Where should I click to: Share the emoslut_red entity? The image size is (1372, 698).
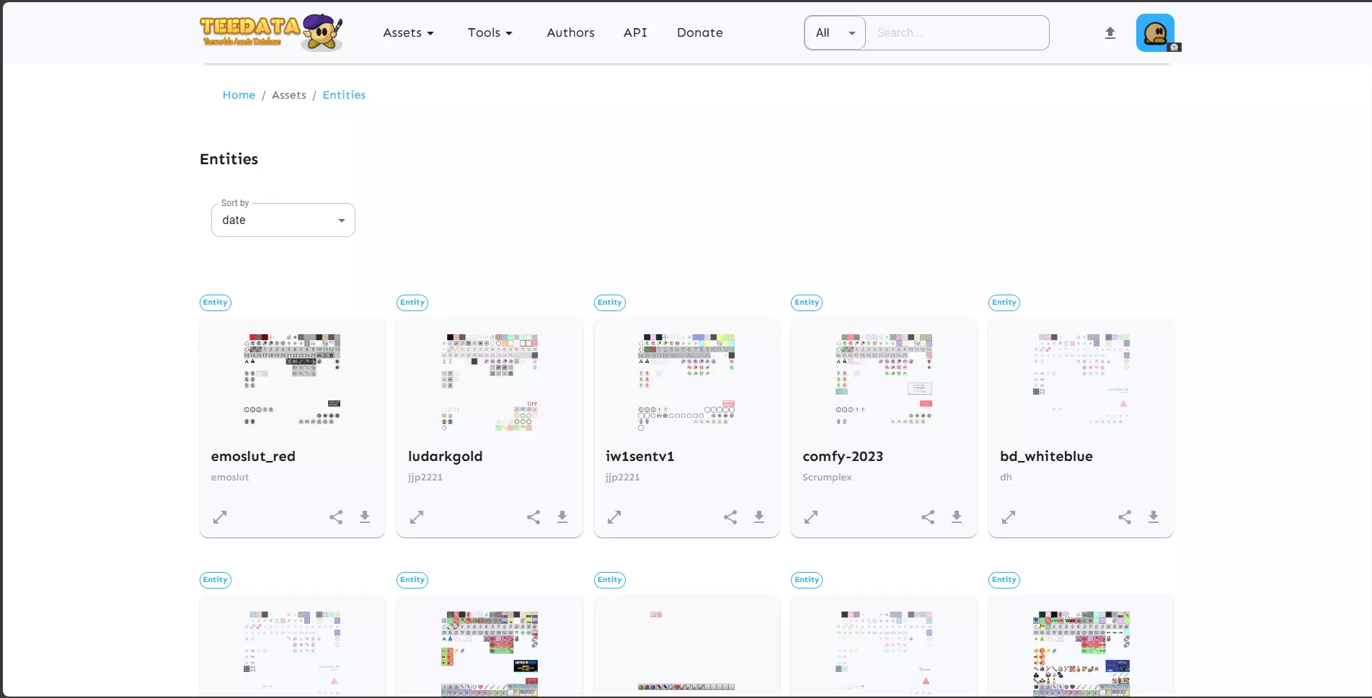tap(336, 517)
